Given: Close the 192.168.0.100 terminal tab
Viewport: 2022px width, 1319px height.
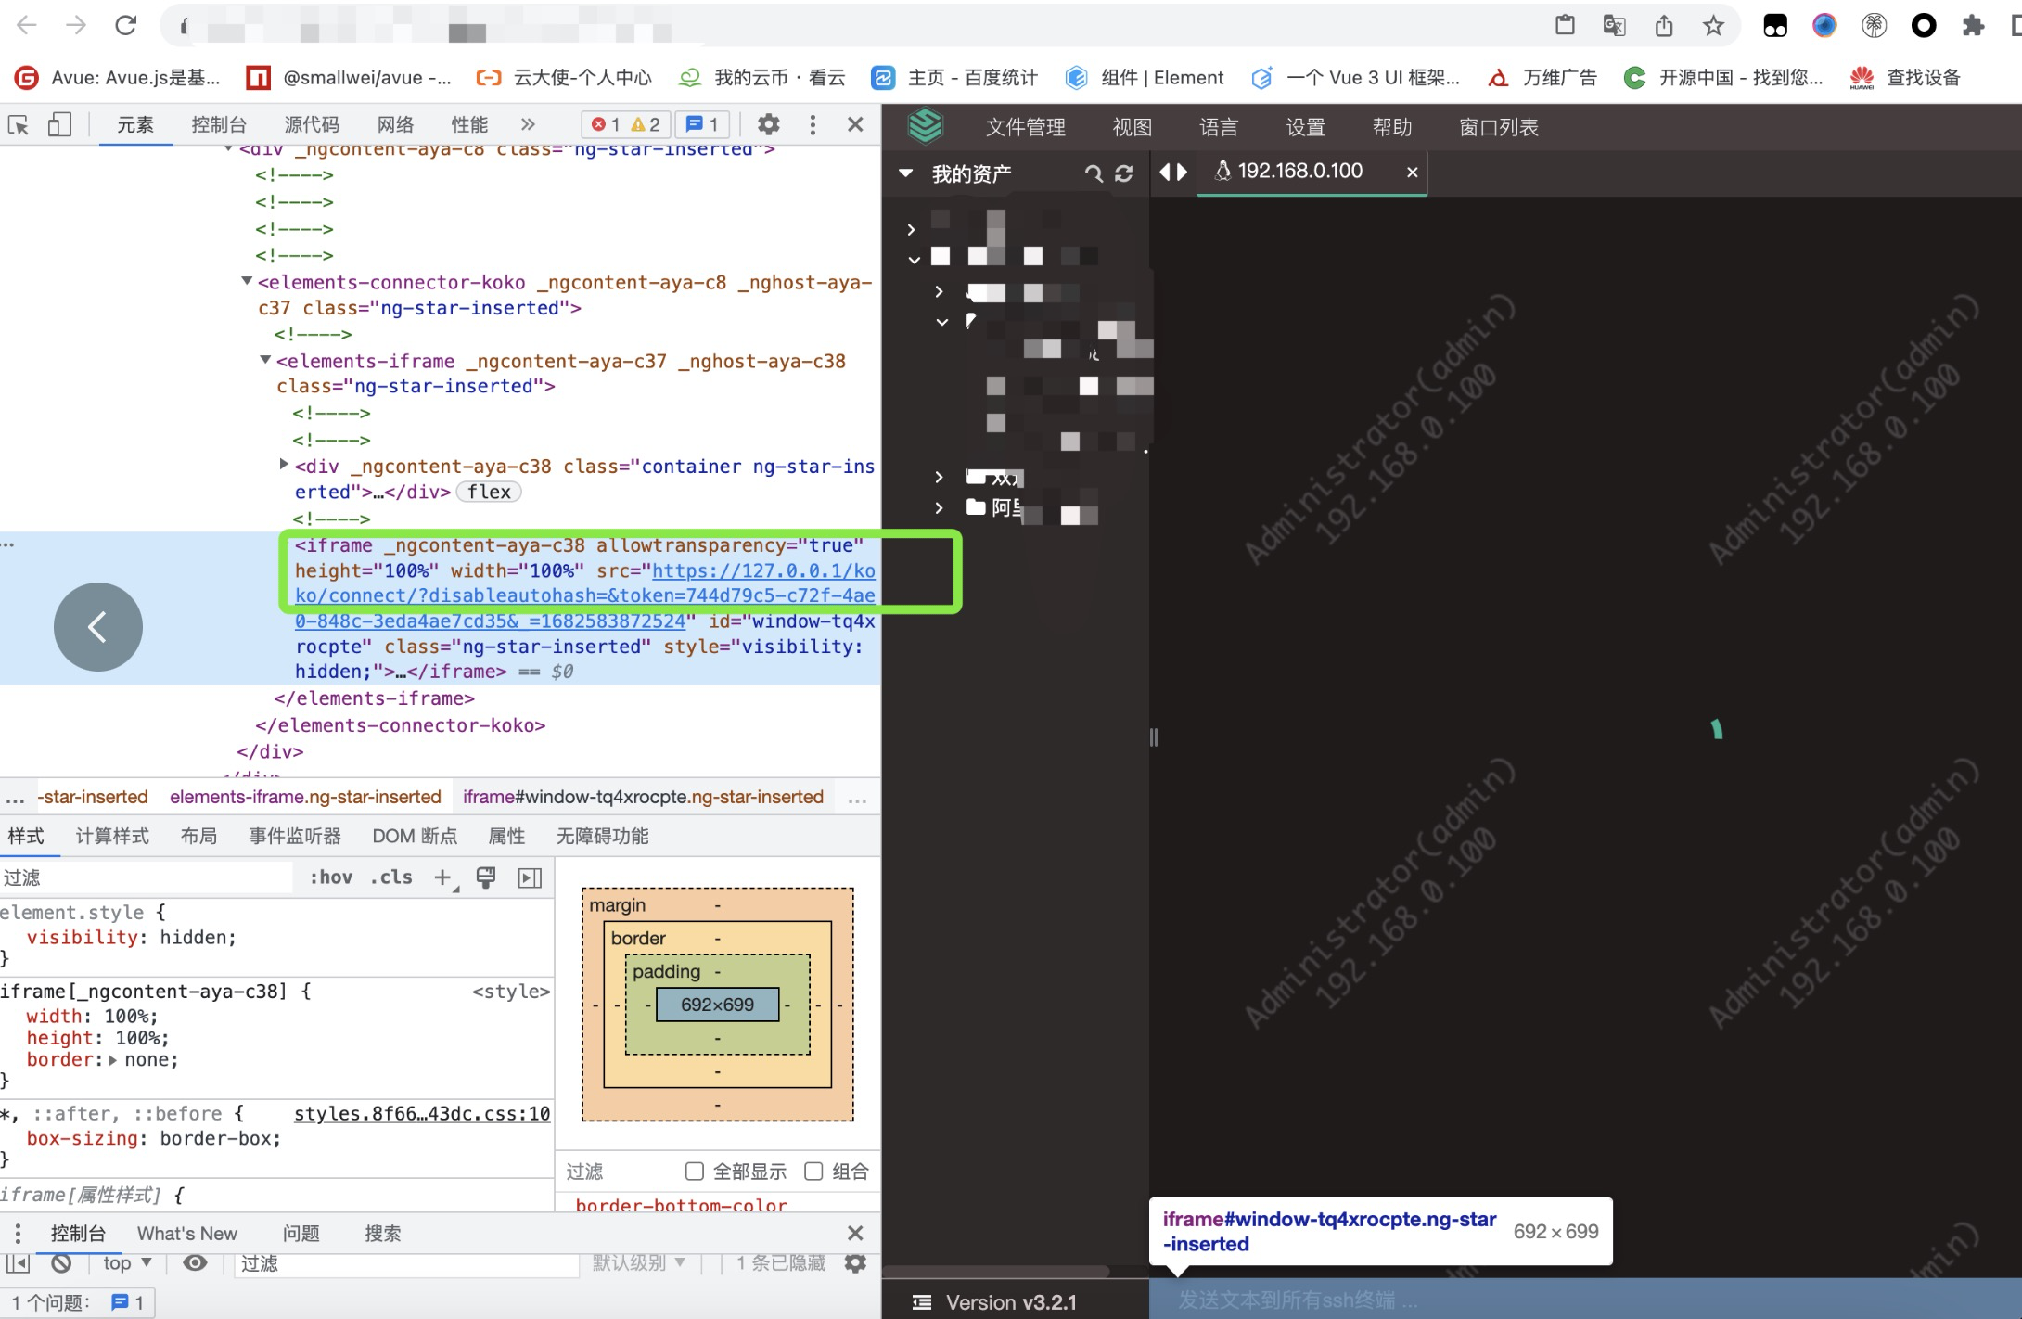Looking at the screenshot, I should 1412,172.
